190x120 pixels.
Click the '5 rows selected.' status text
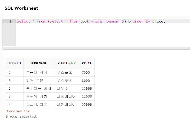tap(22, 117)
